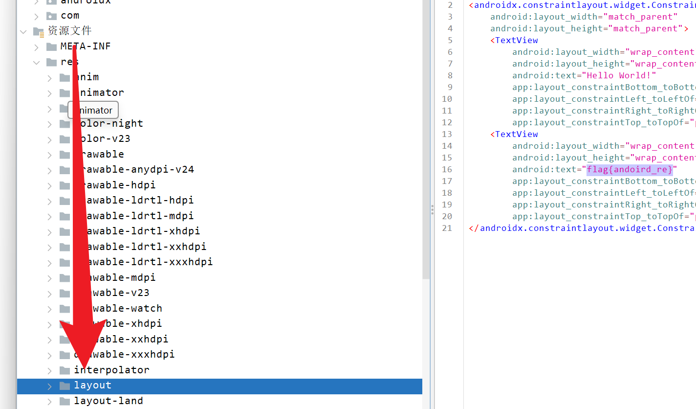Click the drawable-hdpi folder icon
This screenshot has width=696, height=409.
pyautogui.click(x=65, y=185)
